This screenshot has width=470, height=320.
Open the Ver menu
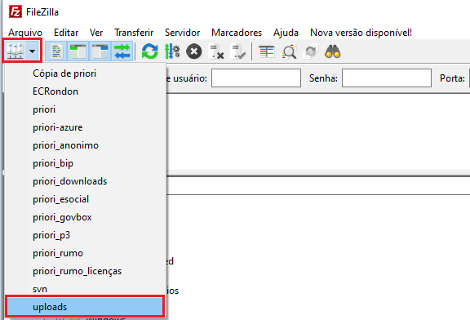[96, 33]
